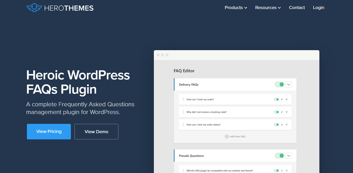Screen dimensions: 353x173
Task: Go to the Contact page
Action: (x=297, y=8)
